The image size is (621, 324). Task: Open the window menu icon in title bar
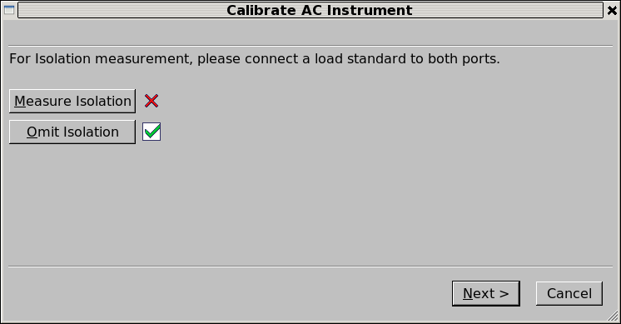(9, 10)
